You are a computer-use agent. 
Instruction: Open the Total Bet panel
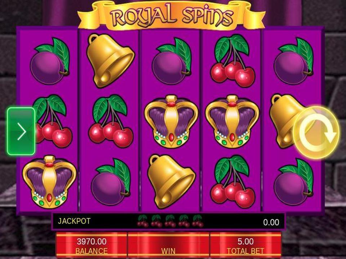pyautogui.click(x=245, y=245)
